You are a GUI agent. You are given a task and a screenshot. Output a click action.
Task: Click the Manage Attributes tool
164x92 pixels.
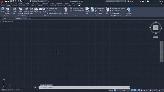tap(26, 10)
